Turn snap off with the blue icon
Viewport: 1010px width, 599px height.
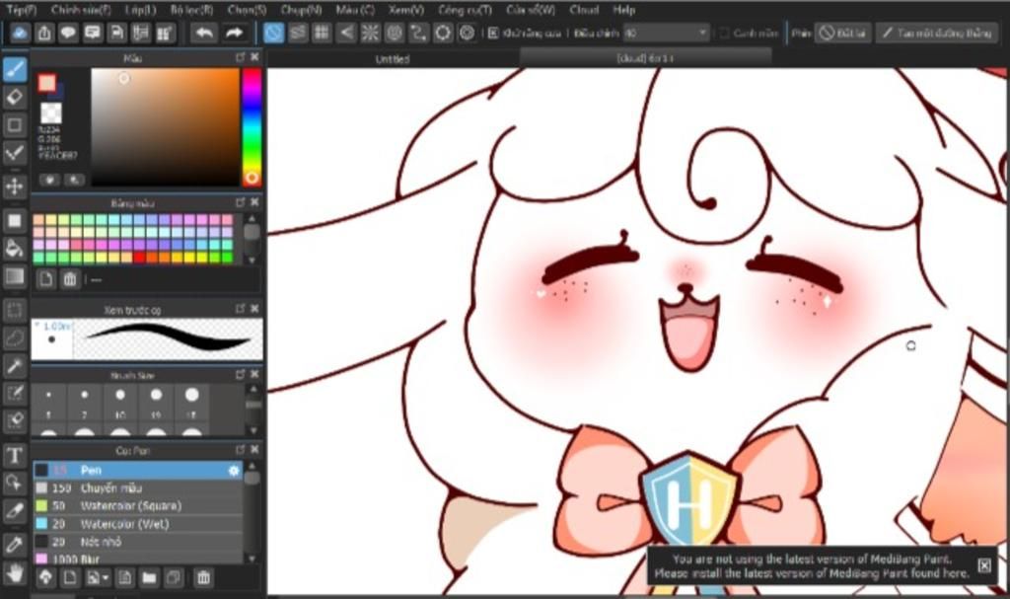coord(273,33)
